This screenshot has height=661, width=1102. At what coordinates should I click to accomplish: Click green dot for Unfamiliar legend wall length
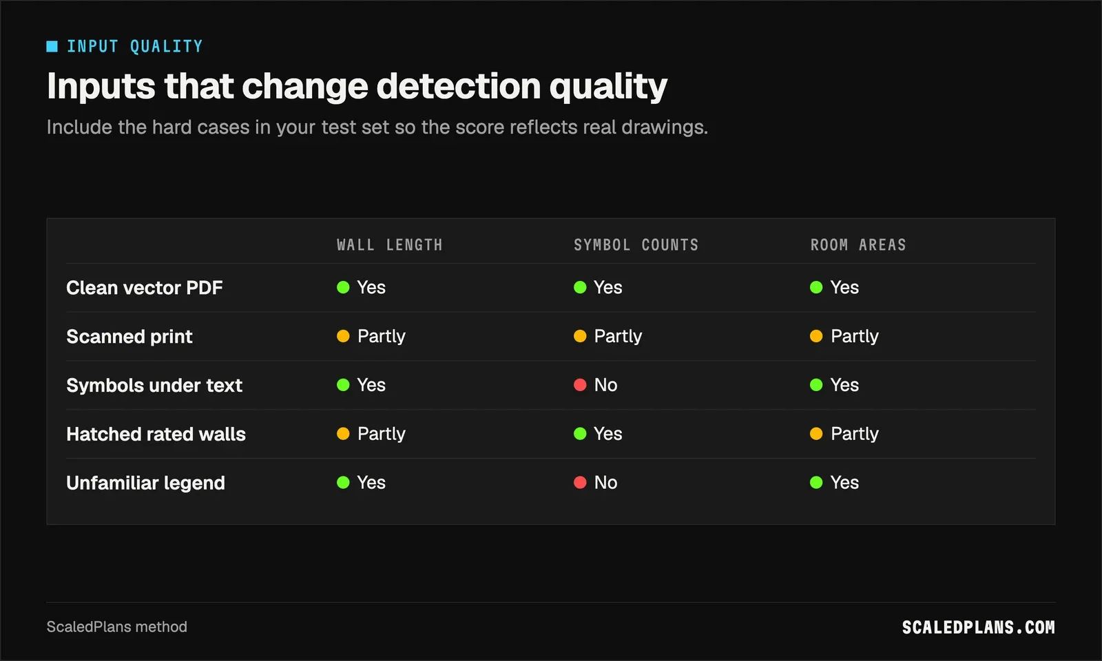[x=343, y=483]
